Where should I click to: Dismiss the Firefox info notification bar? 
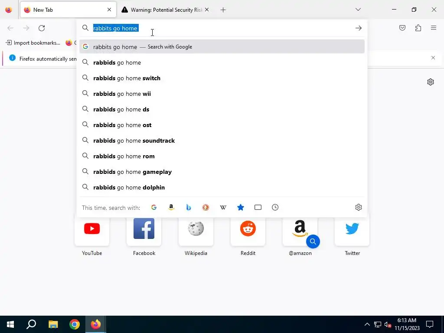coord(433,58)
